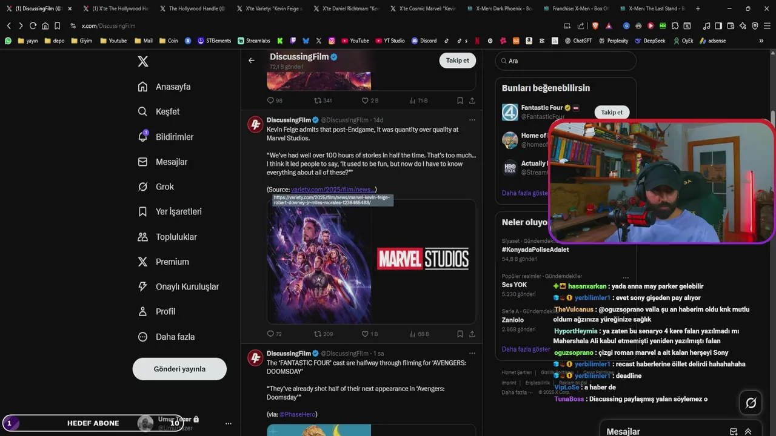Reload the page
This screenshot has width=776, height=436.
[33, 26]
